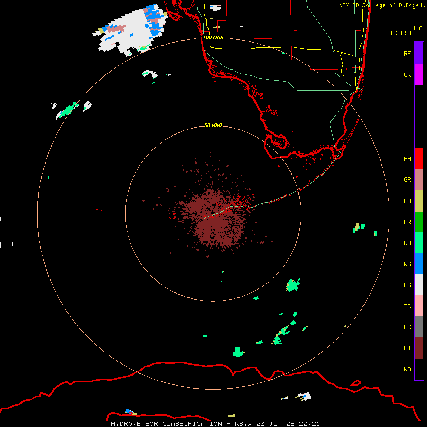Click the WS legend label
The width and height of the screenshot is (427, 427).
[408, 264]
